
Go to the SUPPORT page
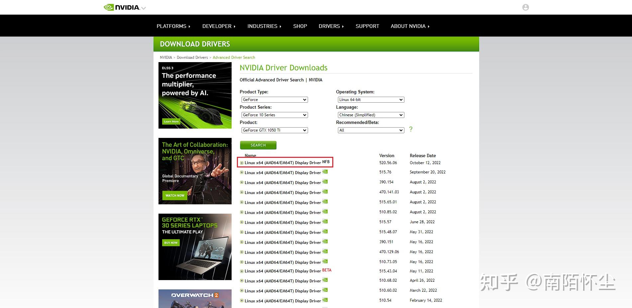pyautogui.click(x=367, y=26)
